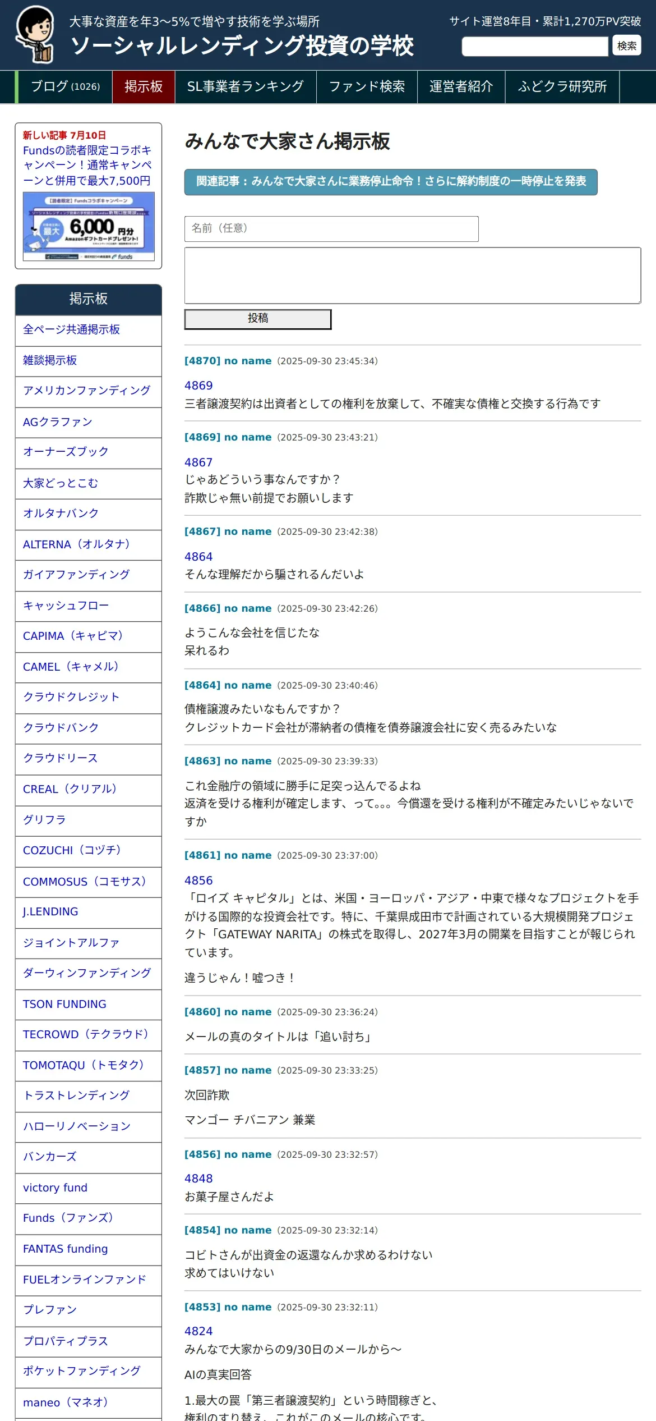Open クラウドリース board
656x1421 pixels.
89,759
